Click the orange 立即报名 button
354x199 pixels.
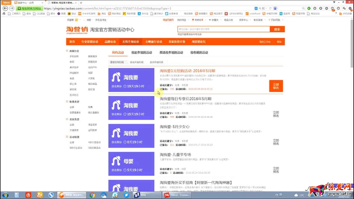[276, 86]
